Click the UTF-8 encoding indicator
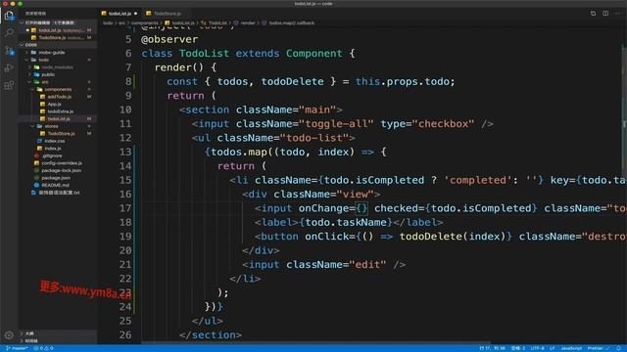 click(538, 348)
